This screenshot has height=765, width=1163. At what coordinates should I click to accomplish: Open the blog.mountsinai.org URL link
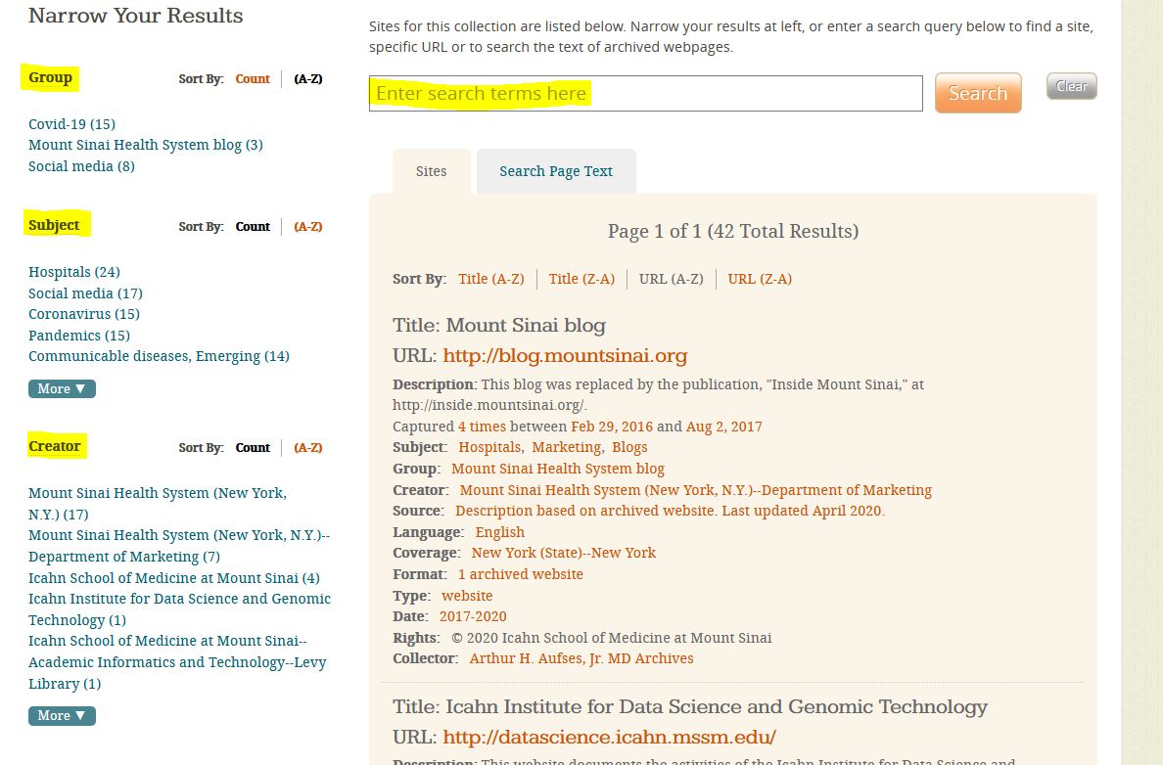click(565, 356)
